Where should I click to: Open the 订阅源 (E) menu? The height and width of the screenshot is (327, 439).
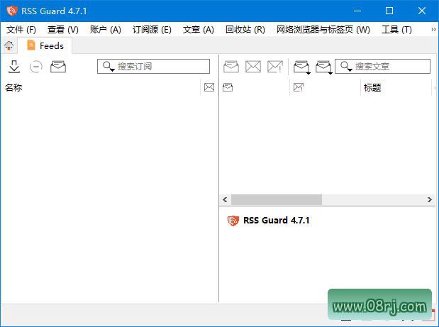click(x=152, y=29)
